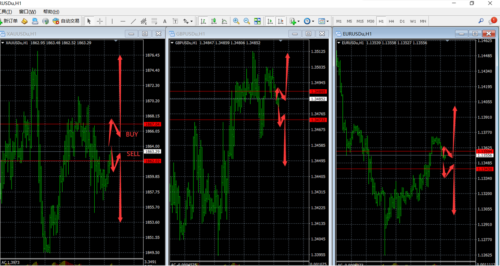Select the Fibonacci retracement tool

[154, 21]
